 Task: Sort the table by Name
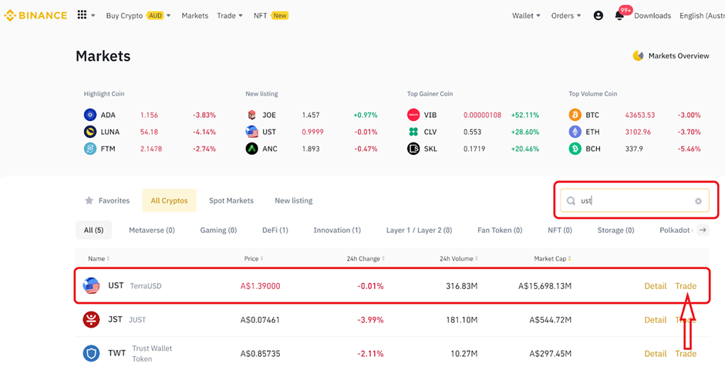tap(99, 259)
